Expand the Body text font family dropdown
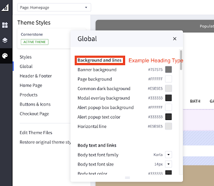Viewport: 214px width, 186px height. pyautogui.click(x=168, y=154)
